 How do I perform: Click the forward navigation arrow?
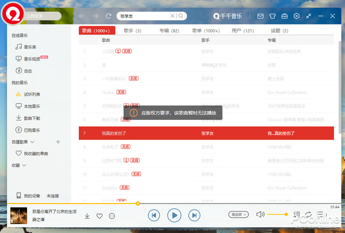pyautogui.click(x=95, y=16)
